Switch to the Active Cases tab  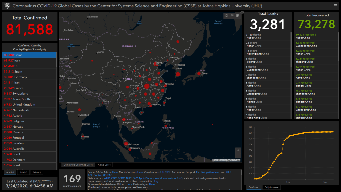[x=104, y=165]
